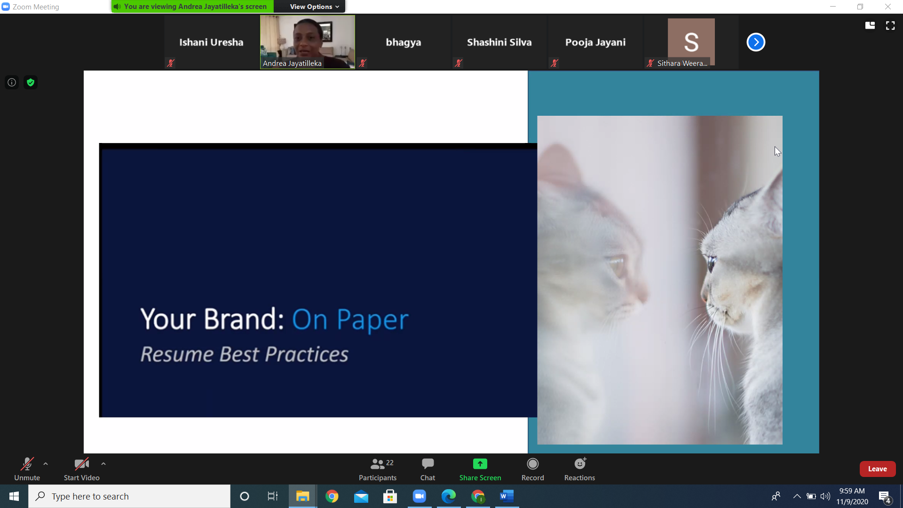Open File Explorer from taskbar
The width and height of the screenshot is (903, 508).
(x=302, y=496)
